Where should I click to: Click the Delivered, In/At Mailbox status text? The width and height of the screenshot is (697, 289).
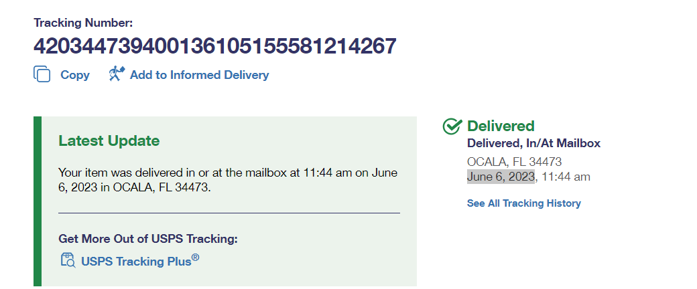533,143
